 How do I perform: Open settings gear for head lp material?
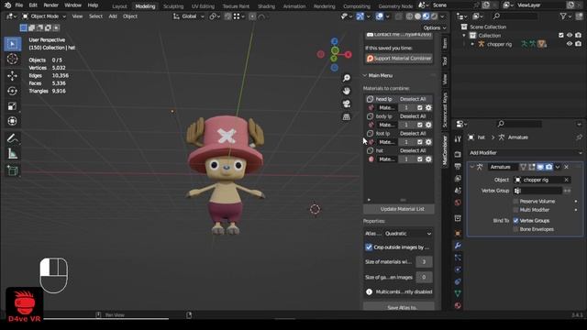(x=428, y=108)
